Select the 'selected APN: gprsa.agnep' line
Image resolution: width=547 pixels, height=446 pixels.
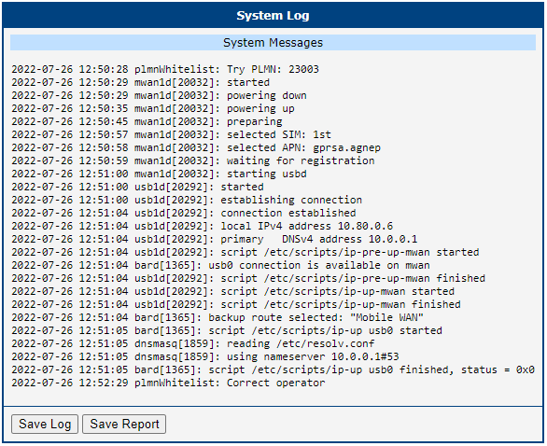click(196, 147)
